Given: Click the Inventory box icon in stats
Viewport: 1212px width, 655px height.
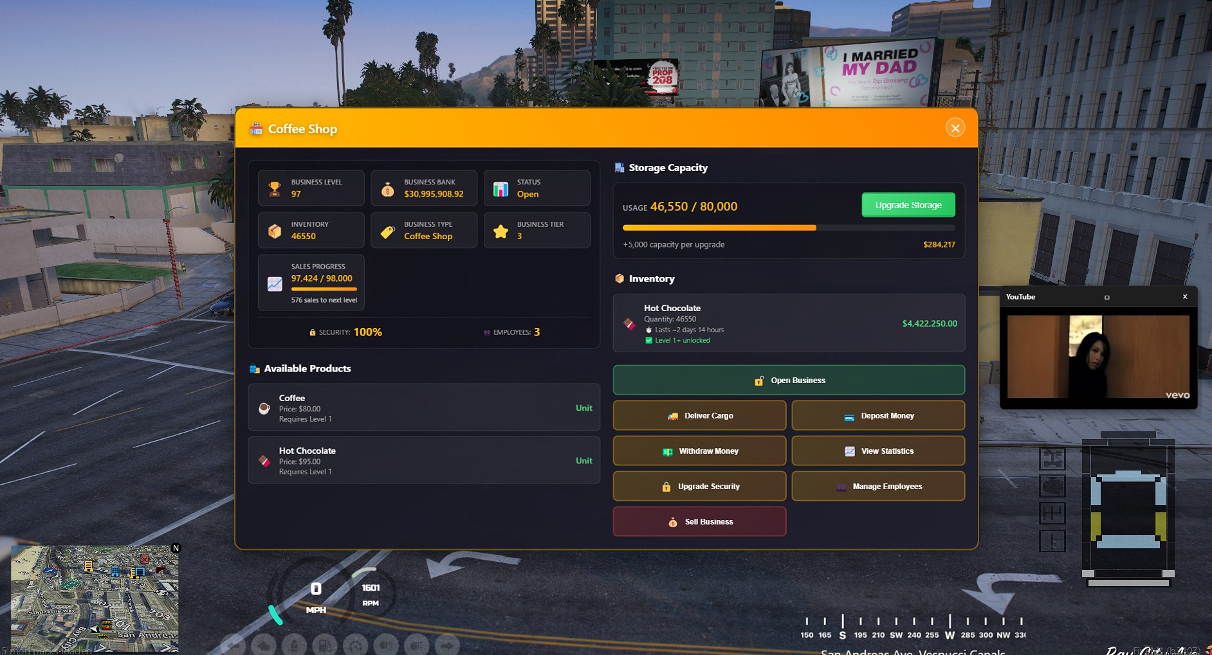Looking at the screenshot, I should (275, 231).
